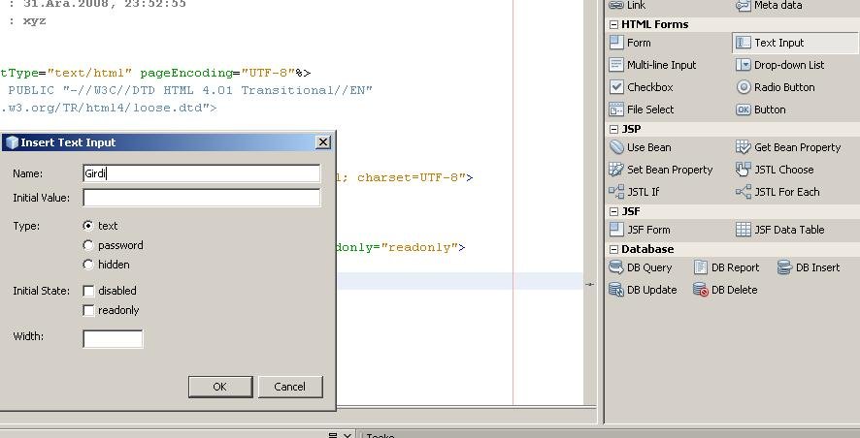Image resolution: width=860 pixels, height=438 pixels.
Task: Pick JSF Data Table palette item
Action: click(780, 230)
